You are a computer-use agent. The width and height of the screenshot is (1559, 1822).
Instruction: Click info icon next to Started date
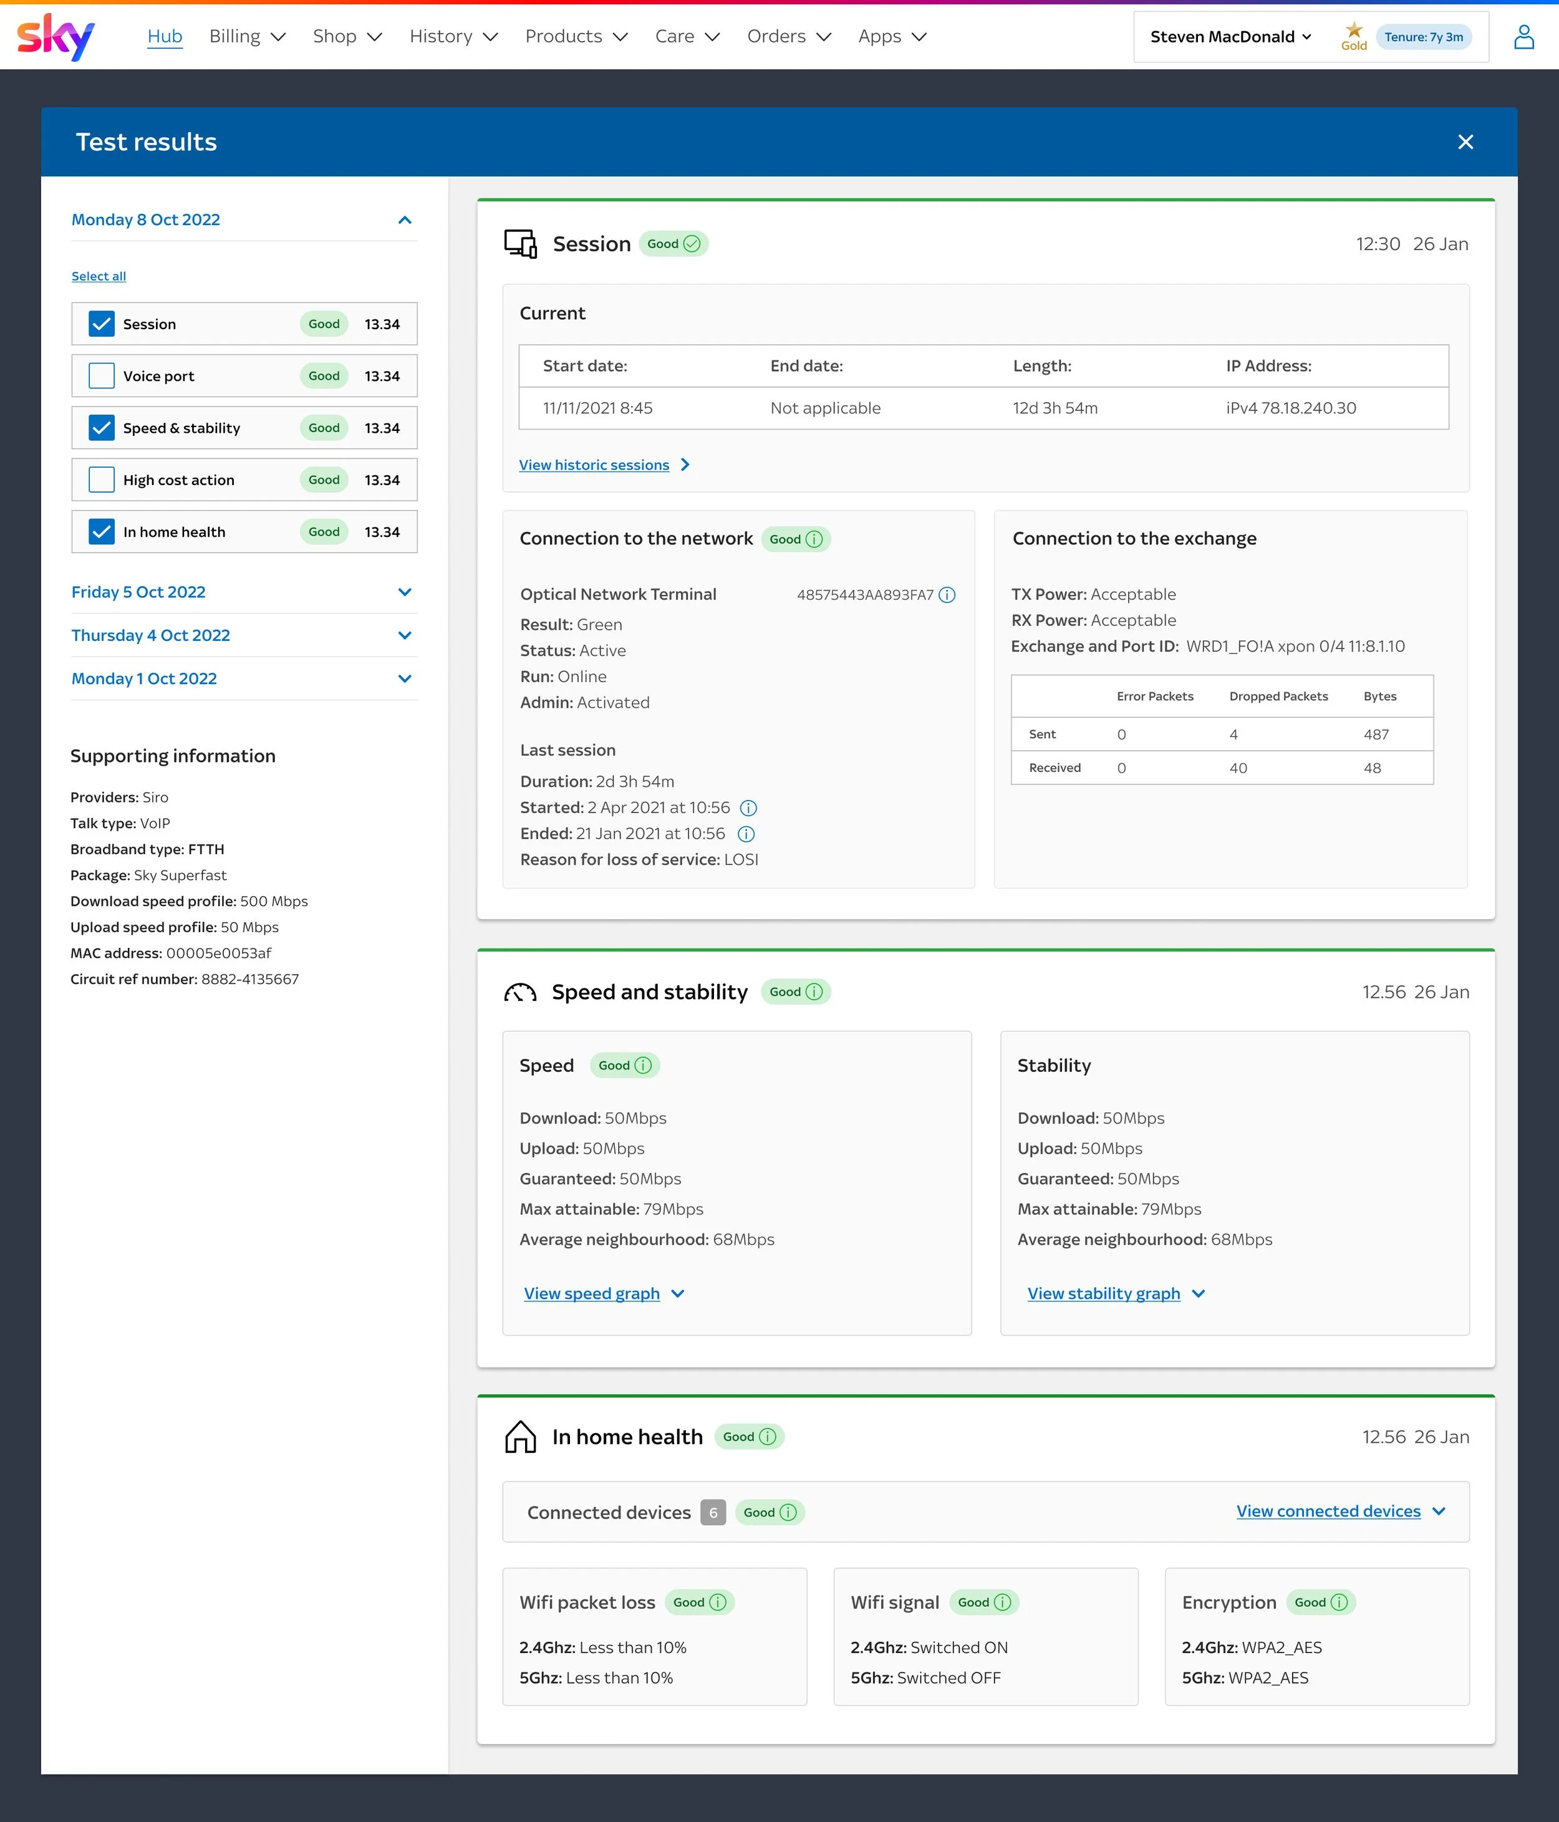[x=748, y=808]
